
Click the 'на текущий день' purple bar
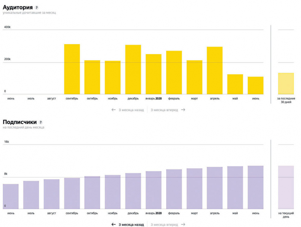tap(286, 187)
